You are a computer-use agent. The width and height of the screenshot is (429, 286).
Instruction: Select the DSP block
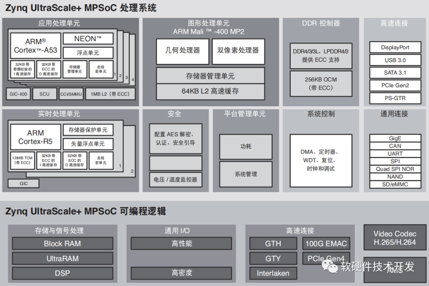pos(62,273)
